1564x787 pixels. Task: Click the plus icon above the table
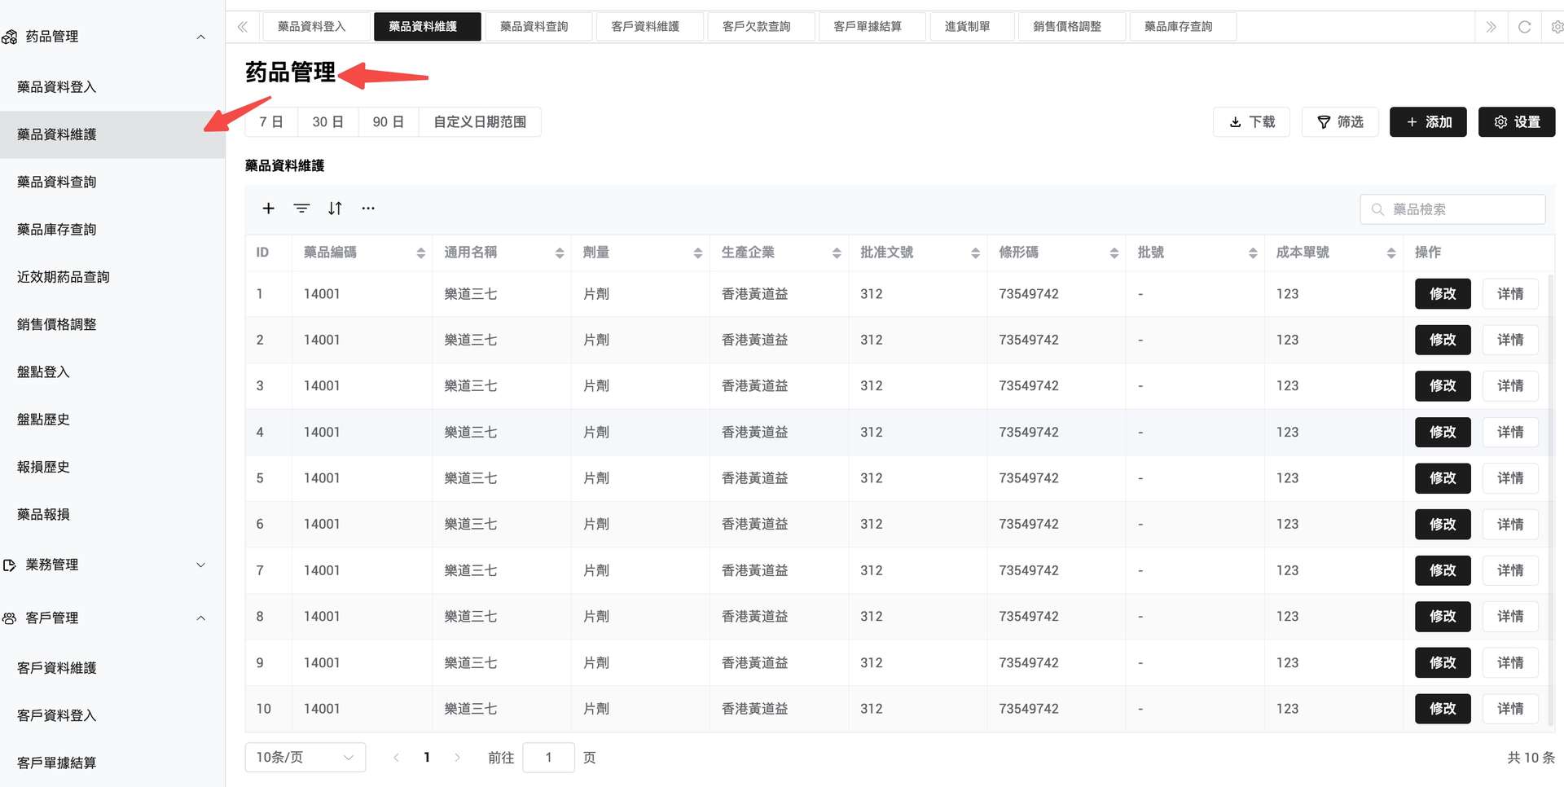click(x=269, y=208)
